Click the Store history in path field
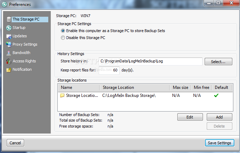 [x=150, y=61]
